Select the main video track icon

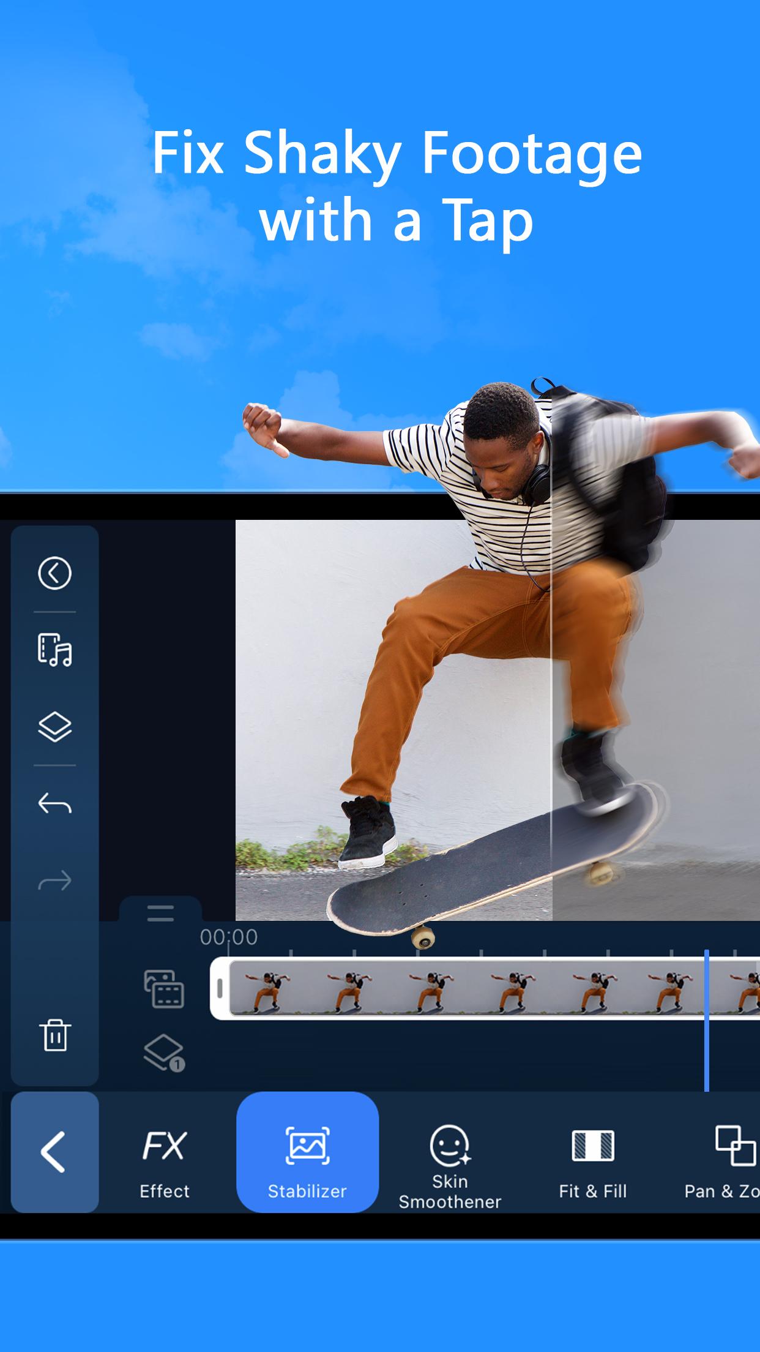[x=164, y=989]
